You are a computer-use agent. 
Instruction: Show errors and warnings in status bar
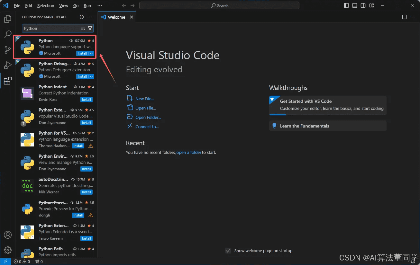pos(22,261)
